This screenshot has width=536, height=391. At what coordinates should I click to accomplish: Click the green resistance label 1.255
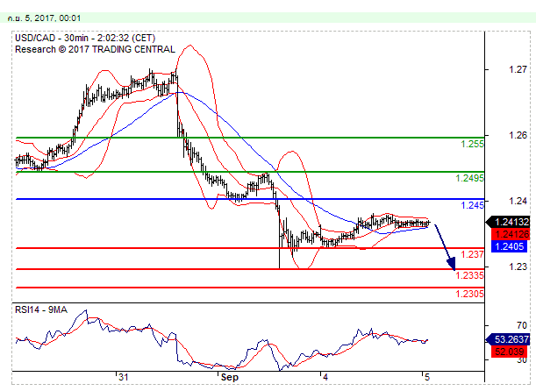pos(473,144)
